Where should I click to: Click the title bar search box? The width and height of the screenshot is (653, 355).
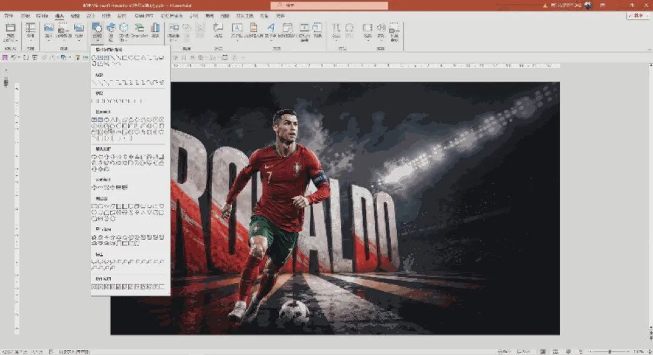329,5
